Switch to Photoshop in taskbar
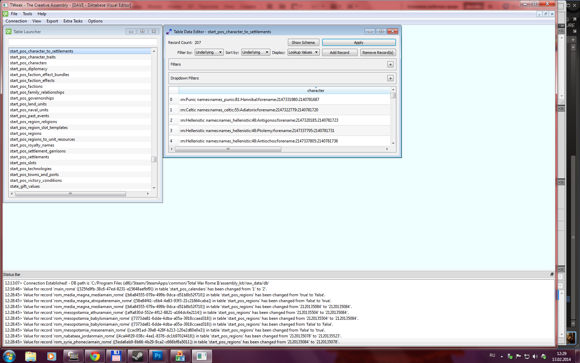The height and width of the screenshot is (363, 580). [158, 356]
